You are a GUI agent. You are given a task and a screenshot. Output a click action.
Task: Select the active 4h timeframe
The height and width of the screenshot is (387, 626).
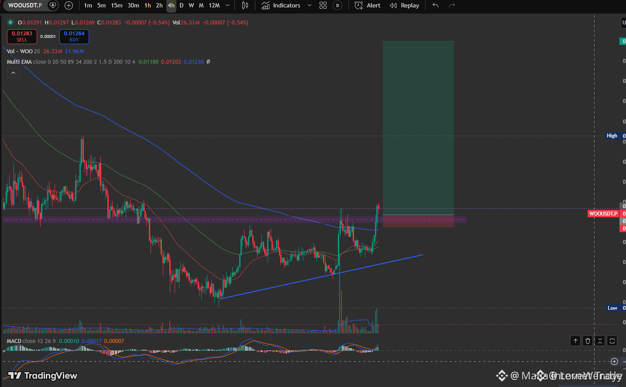[x=171, y=5]
